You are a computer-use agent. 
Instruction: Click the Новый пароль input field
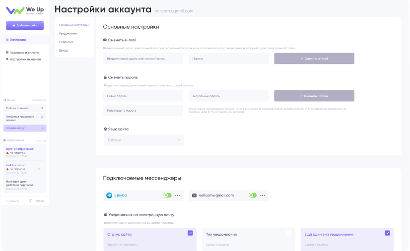click(x=143, y=96)
